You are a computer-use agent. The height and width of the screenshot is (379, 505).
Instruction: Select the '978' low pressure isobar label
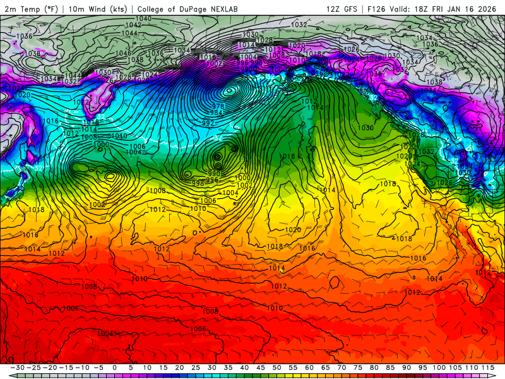tap(218, 106)
